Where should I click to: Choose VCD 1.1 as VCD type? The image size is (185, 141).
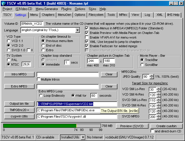click(9, 41)
